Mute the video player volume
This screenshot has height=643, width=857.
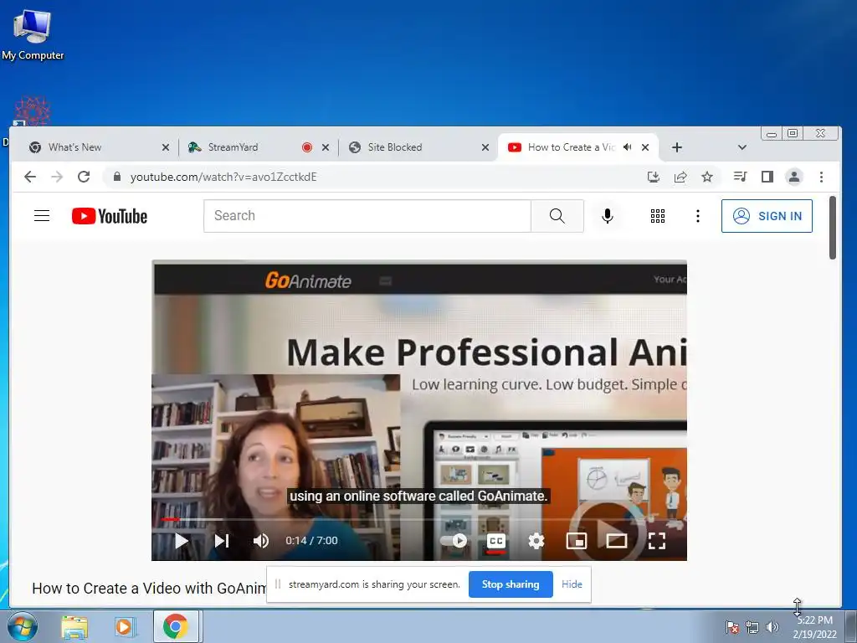click(x=261, y=541)
